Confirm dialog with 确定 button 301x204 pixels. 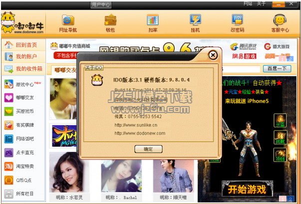coord(148,149)
